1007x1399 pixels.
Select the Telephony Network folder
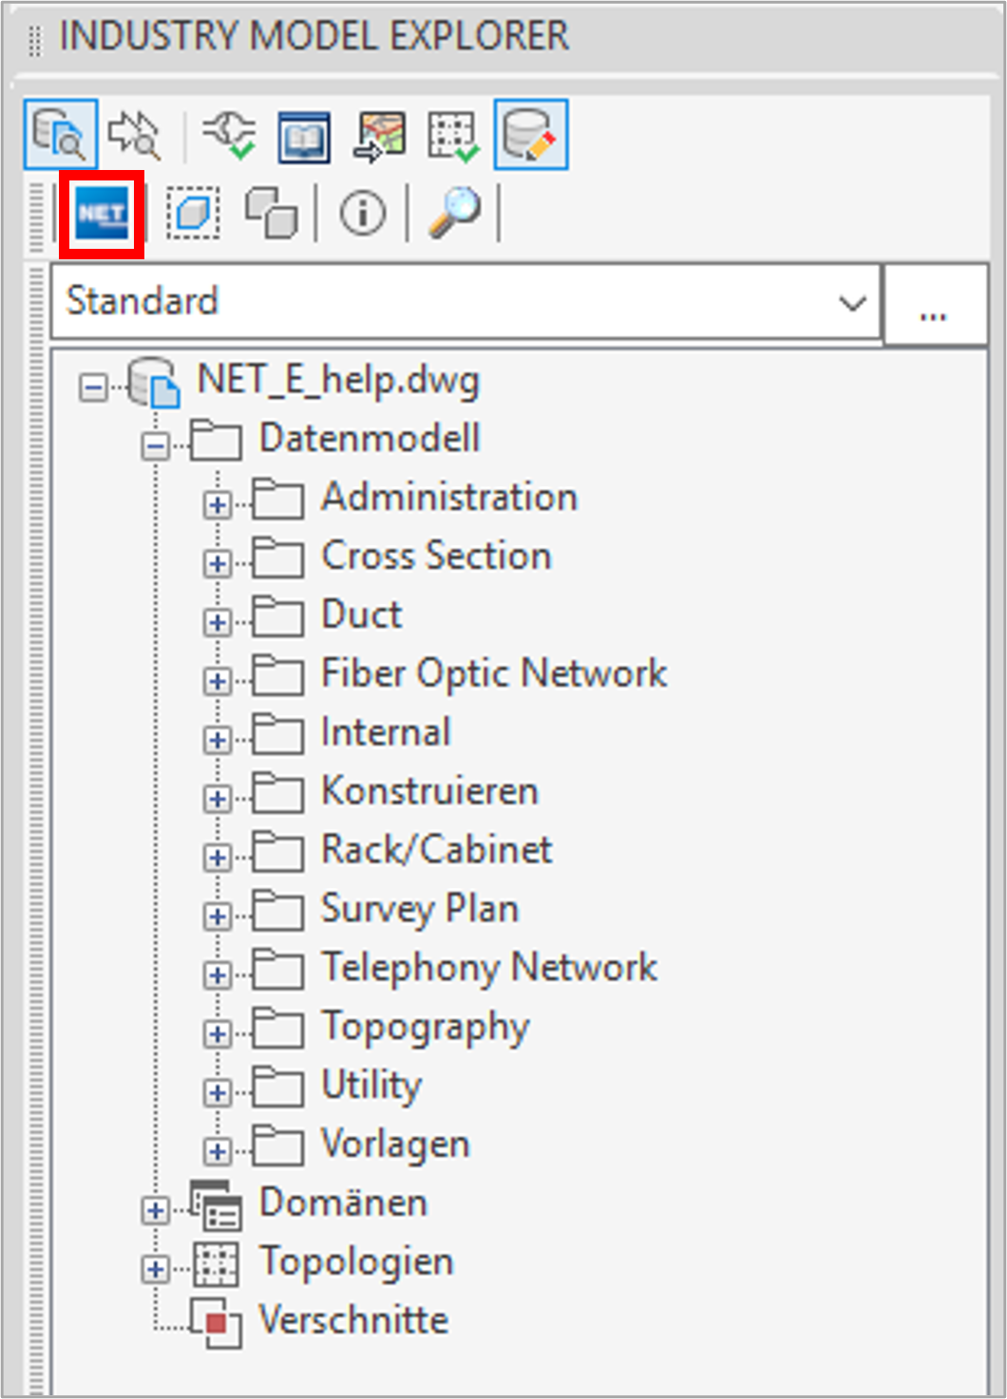pos(489,968)
